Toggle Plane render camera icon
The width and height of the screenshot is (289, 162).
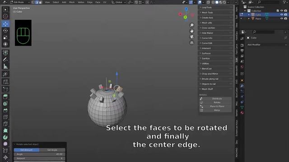pyautogui.click(x=285, y=18)
